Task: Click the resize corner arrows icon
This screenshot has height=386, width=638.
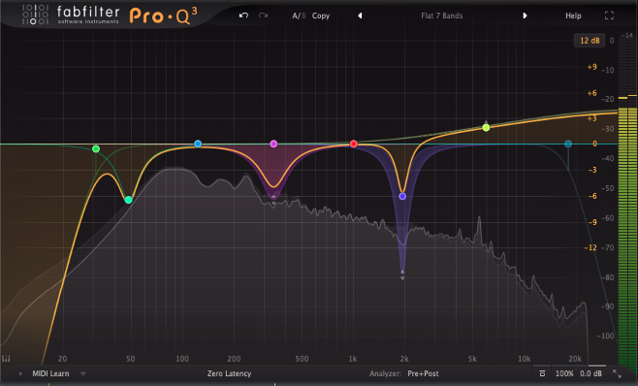Action: point(618,373)
